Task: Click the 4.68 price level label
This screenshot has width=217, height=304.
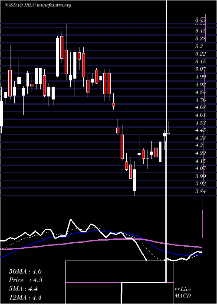Action: [201, 107]
